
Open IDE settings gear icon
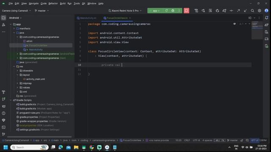pos(260,11)
